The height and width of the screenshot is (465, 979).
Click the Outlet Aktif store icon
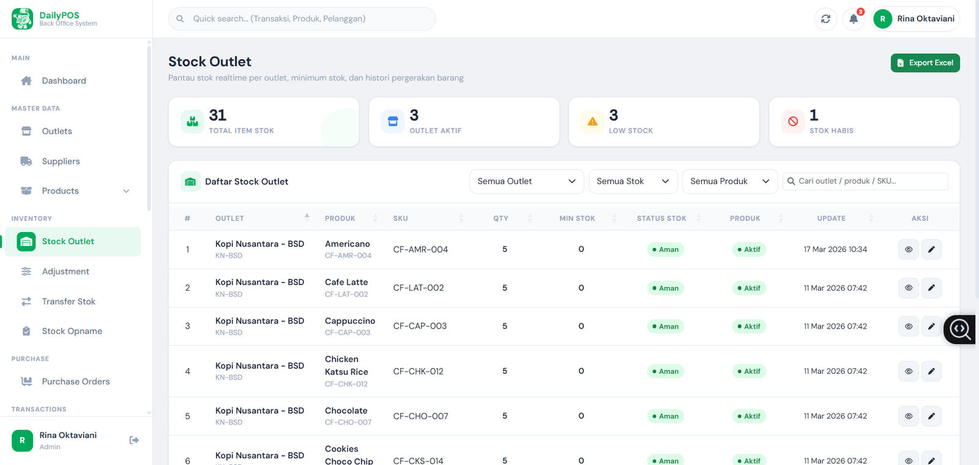click(x=393, y=121)
